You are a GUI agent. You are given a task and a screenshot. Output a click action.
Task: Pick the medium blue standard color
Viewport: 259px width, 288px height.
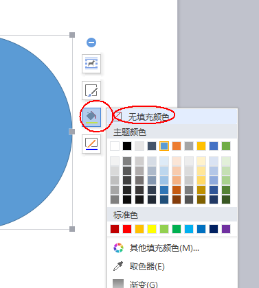coord(201,229)
